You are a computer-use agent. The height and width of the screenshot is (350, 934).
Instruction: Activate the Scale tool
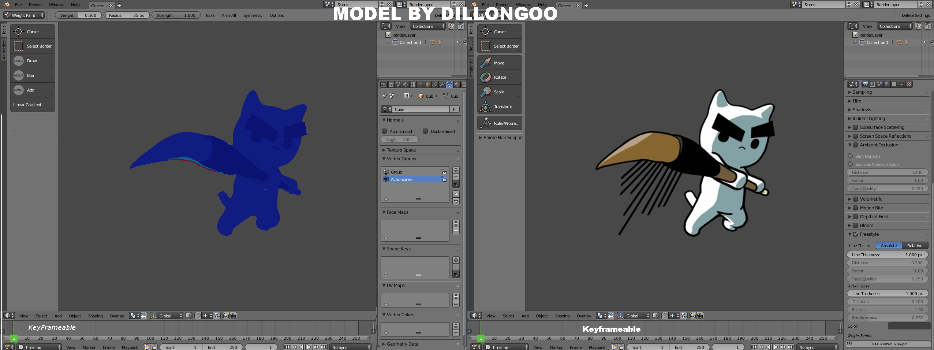tap(500, 92)
